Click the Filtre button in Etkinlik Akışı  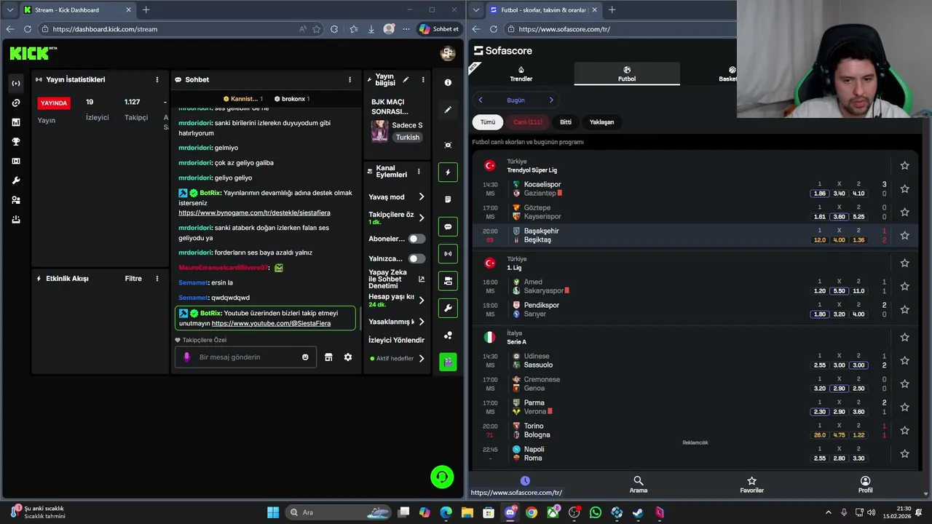click(133, 279)
